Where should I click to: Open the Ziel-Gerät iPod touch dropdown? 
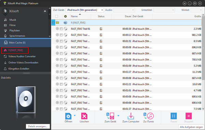click(85, 10)
